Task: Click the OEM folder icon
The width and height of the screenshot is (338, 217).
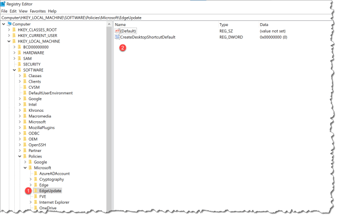Action: [25, 139]
